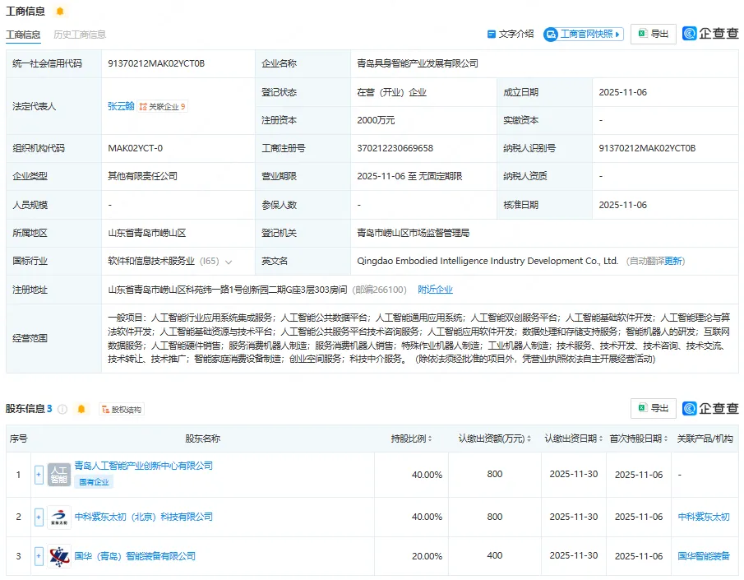This screenshot has width=744, height=580.
Task: Expand the row for 青岛人工智能产业创新中心有限公司
Action: pyautogui.click(x=39, y=475)
